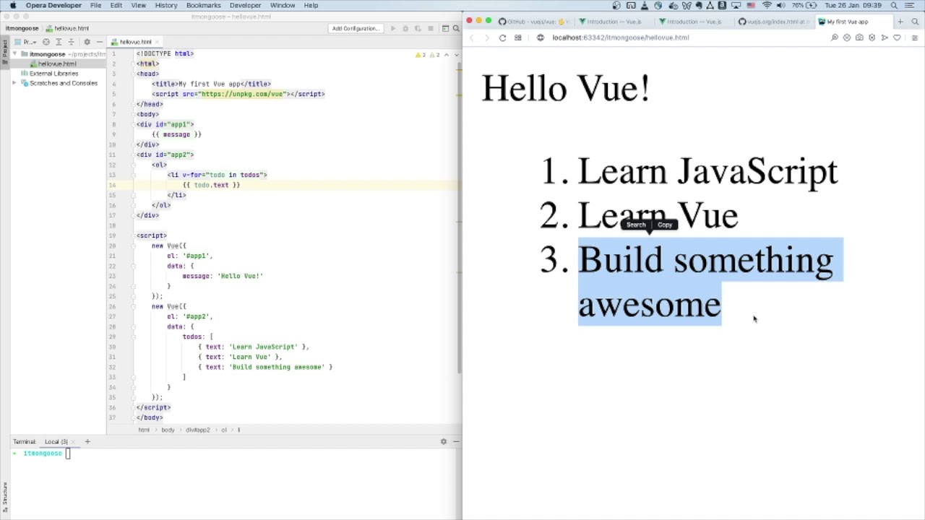The width and height of the screenshot is (925, 520).
Task: Click the heart bookmark icon in Opera
Action: [897, 38]
